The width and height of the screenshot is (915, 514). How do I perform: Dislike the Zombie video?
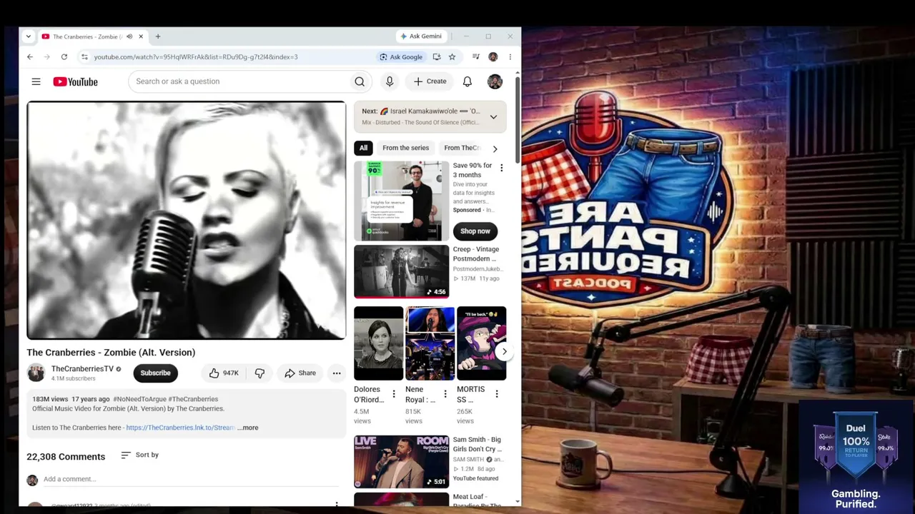pos(259,373)
